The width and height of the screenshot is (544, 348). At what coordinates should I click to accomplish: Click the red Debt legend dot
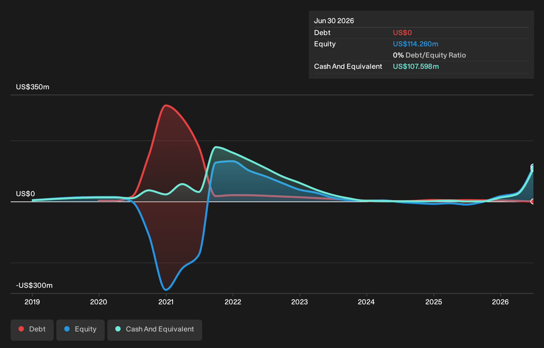[21, 329]
